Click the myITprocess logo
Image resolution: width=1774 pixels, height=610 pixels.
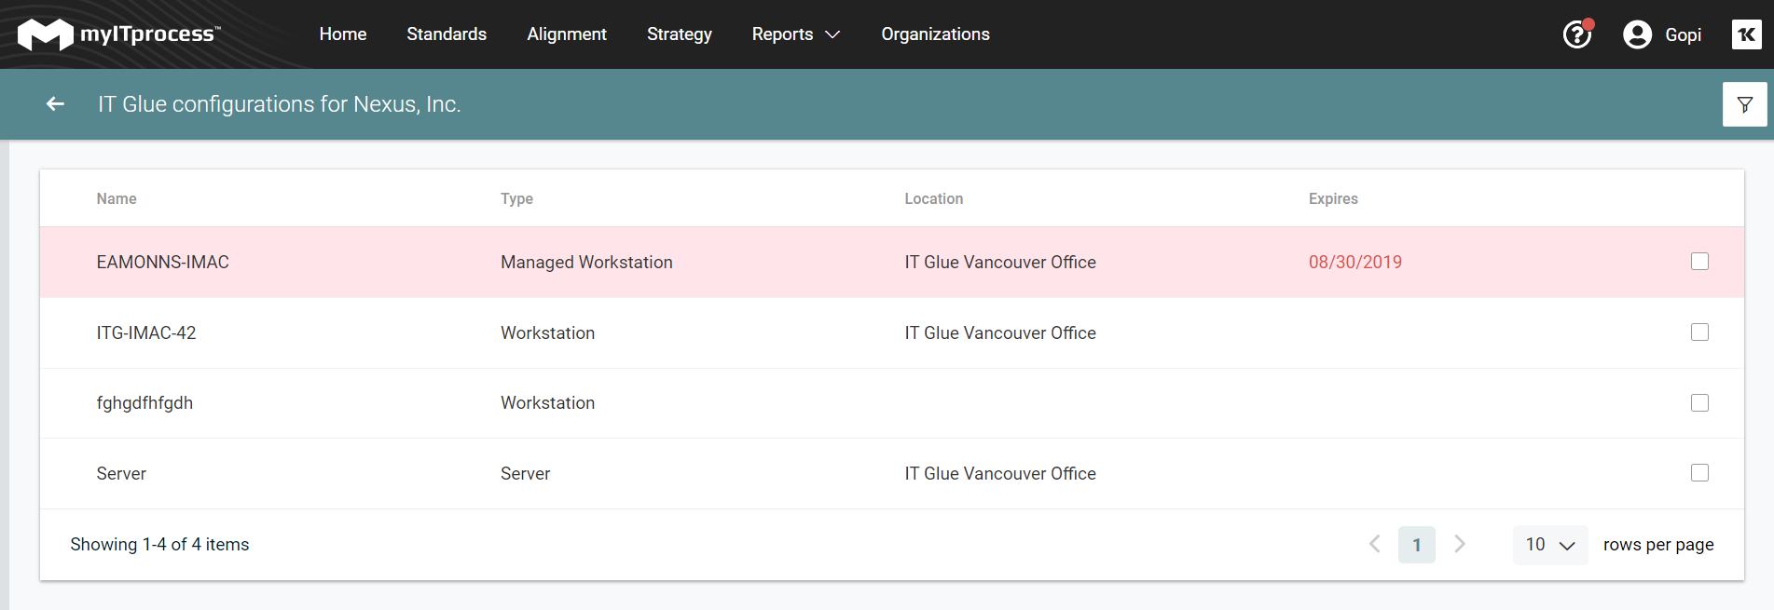(119, 34)
